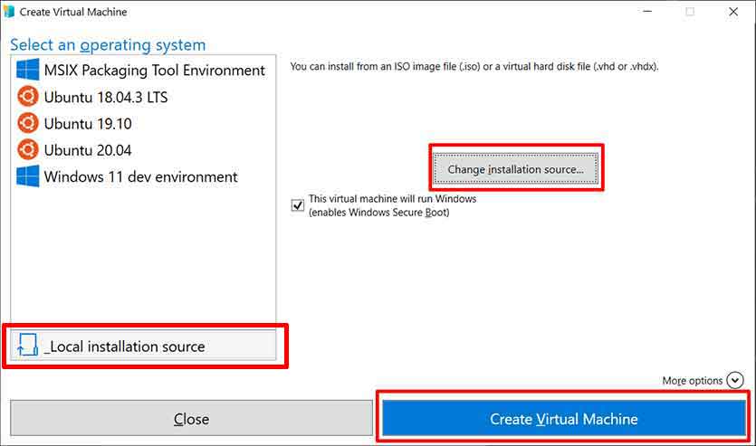Click the Local installation source icon
Image resolution: width=756 pixels, height=446 pixels.
pyautogui.click(x=27, y=345)
